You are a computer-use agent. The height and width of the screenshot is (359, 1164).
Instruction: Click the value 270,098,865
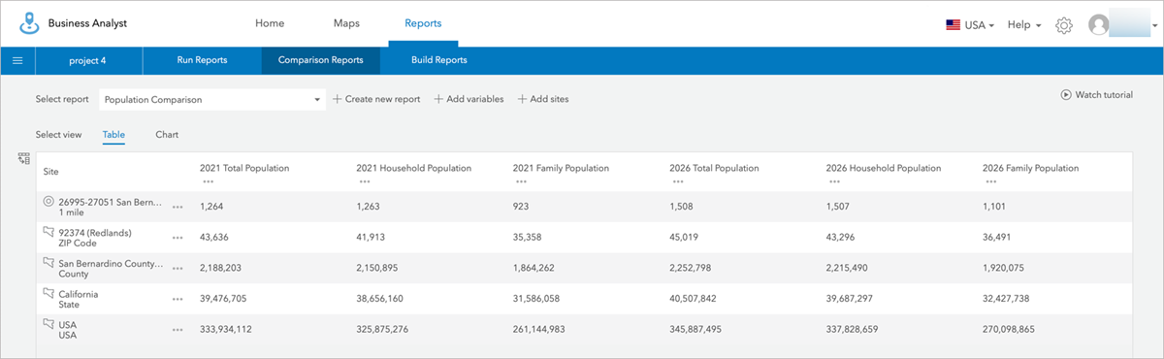click(1009, 330)
